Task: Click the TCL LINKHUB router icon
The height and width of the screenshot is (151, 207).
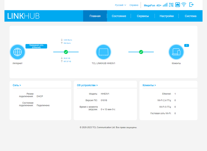Action: point(103,52)
